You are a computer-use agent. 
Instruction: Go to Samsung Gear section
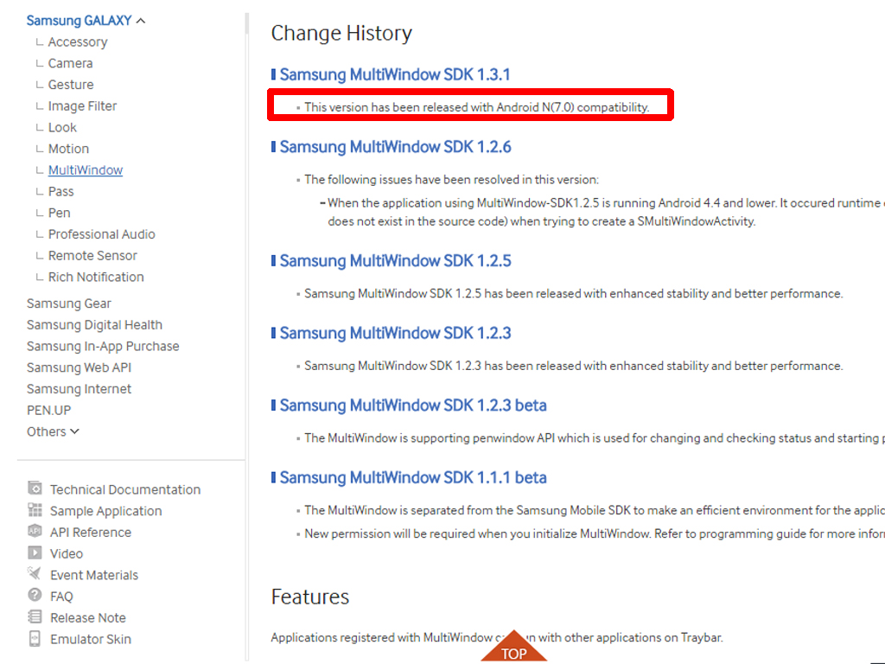(68, 303)
